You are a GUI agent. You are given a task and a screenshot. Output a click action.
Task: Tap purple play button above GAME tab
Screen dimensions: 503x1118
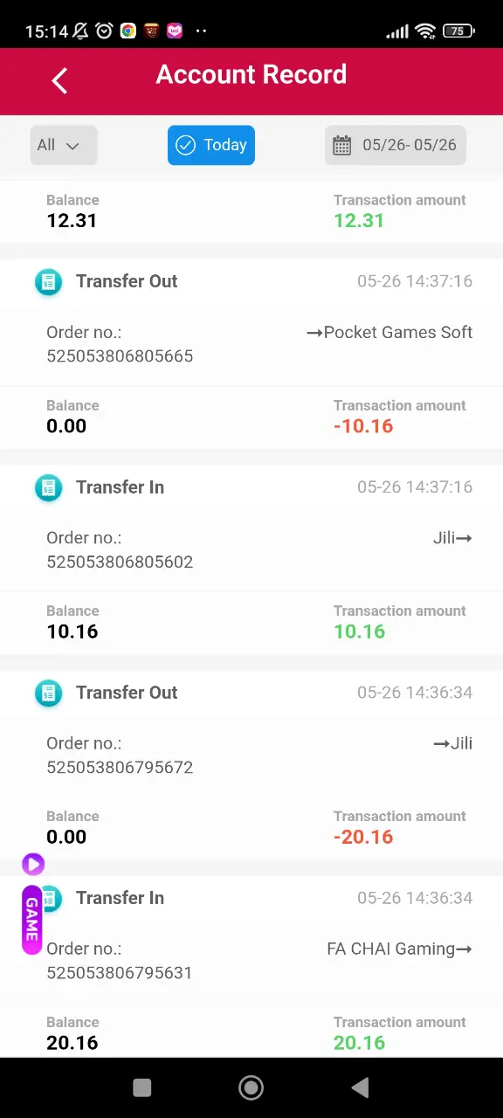click(x=33, y=865)
